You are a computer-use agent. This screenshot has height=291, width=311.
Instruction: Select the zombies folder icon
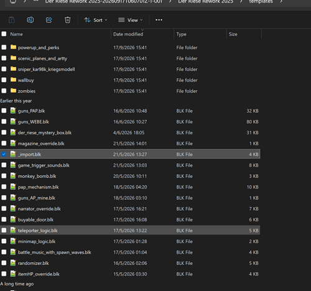click(x=13, y=91)
